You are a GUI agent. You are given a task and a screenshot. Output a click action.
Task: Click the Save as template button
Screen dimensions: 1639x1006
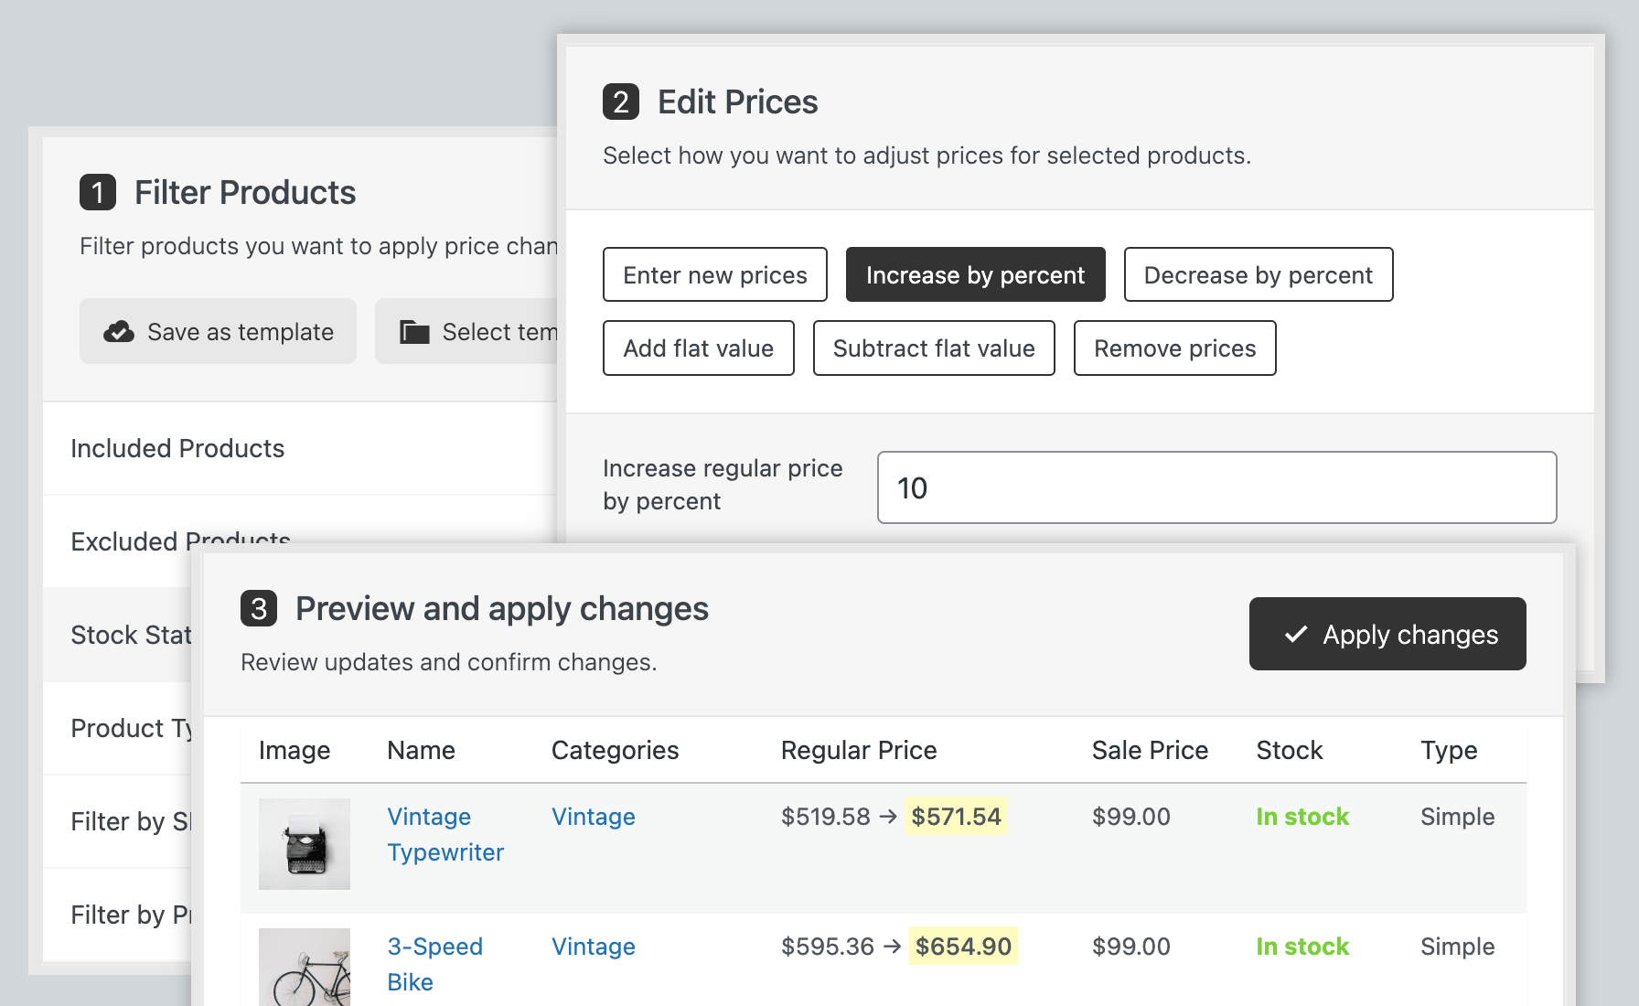click(218, 332)
